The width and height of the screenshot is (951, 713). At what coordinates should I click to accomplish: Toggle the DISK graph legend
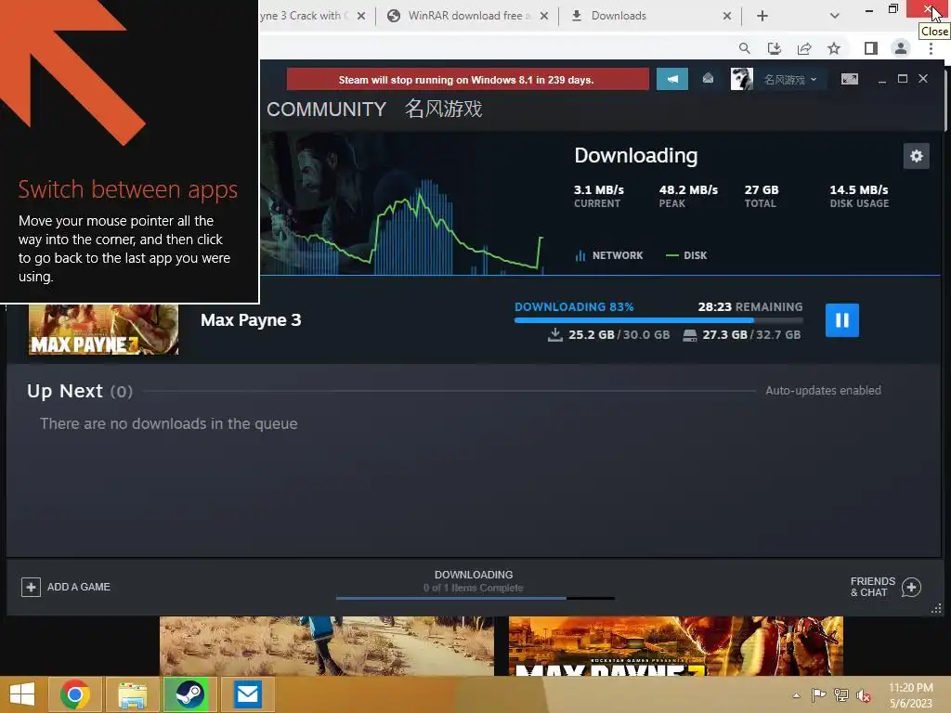(x=686, y=255)
